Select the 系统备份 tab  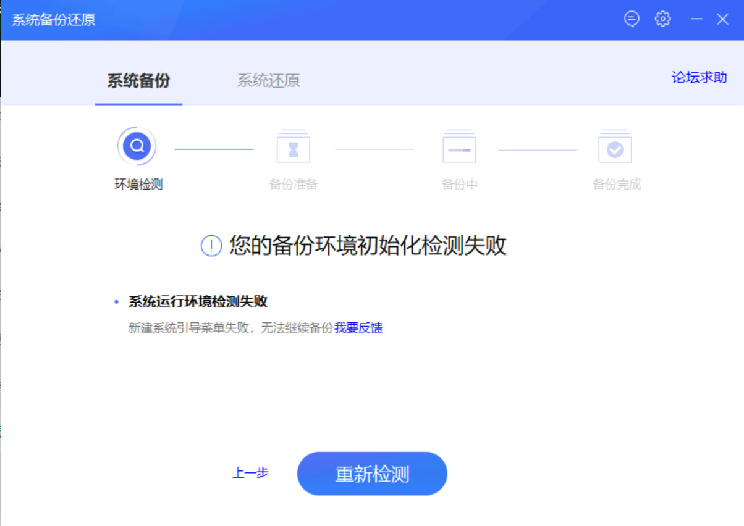coord(138,80)
